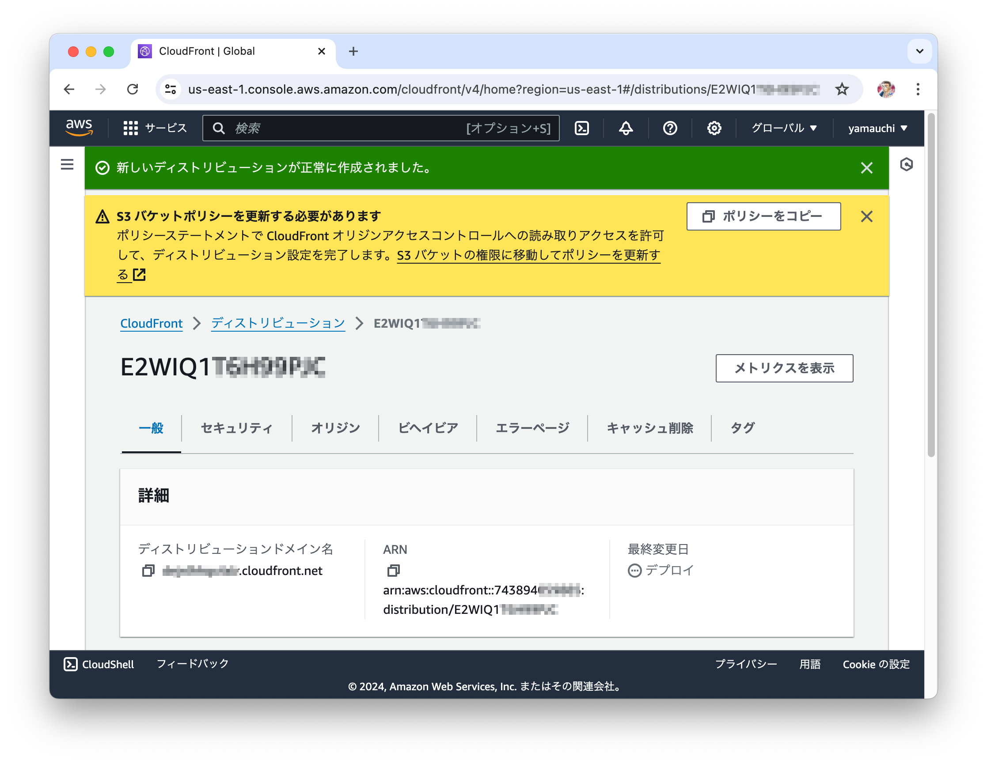Toggle the side navigation hamburger menu

pyautogui.click(x=67, y=164)
